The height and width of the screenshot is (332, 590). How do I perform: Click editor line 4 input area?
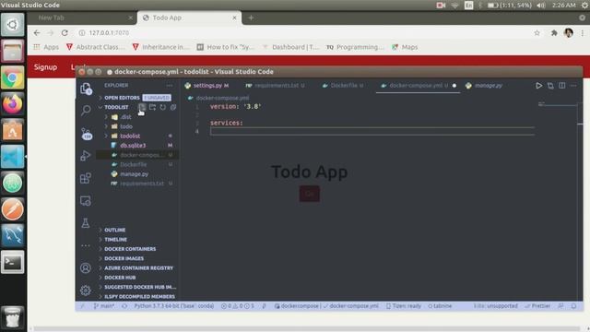372,131
